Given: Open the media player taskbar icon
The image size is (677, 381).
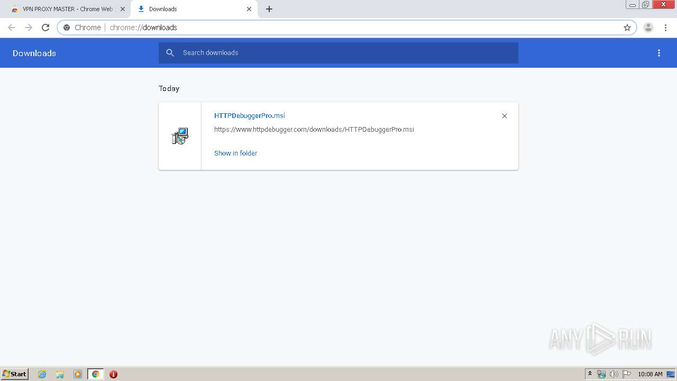Looking at the screenshot, I should 78,374.
